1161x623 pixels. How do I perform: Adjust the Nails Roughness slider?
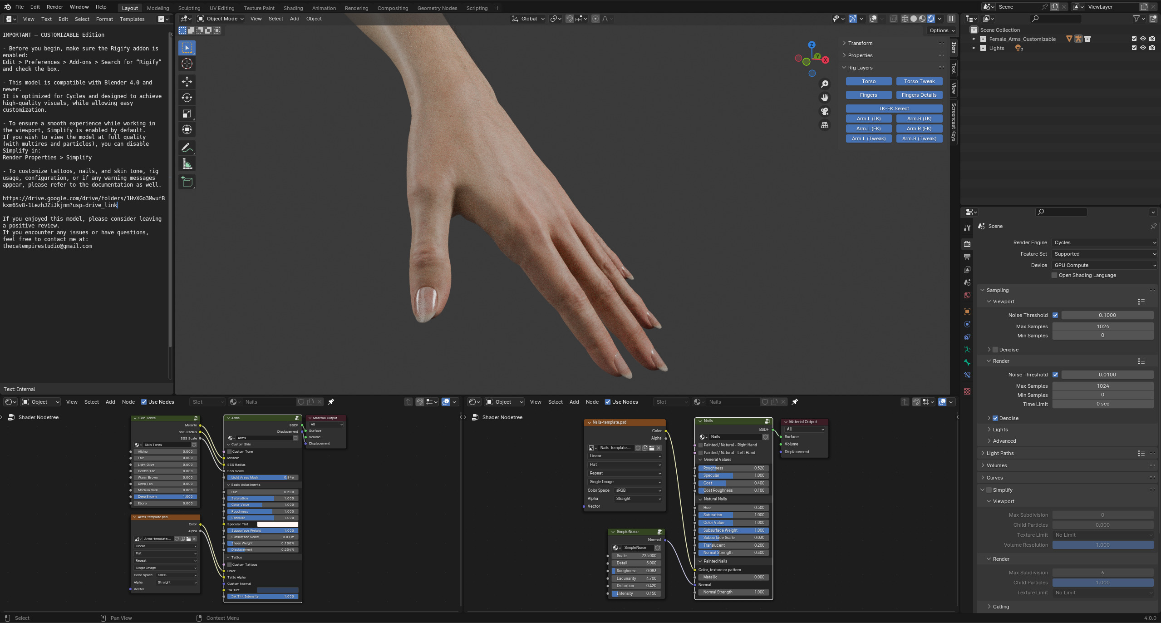(733, 468)
